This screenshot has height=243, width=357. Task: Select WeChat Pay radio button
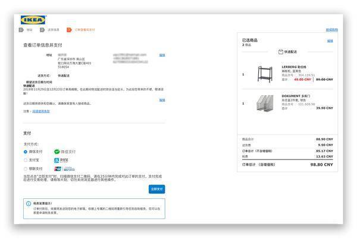click(26, 152)
